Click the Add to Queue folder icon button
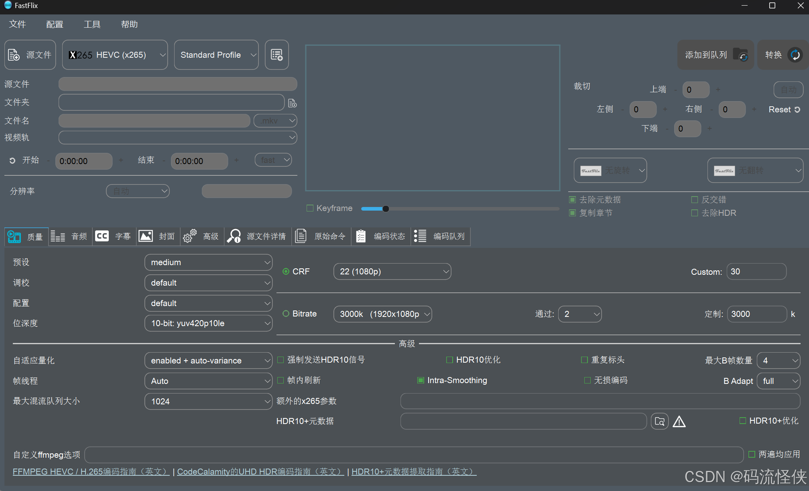Screen dimensions: 809x491 (x=715, y=55)
